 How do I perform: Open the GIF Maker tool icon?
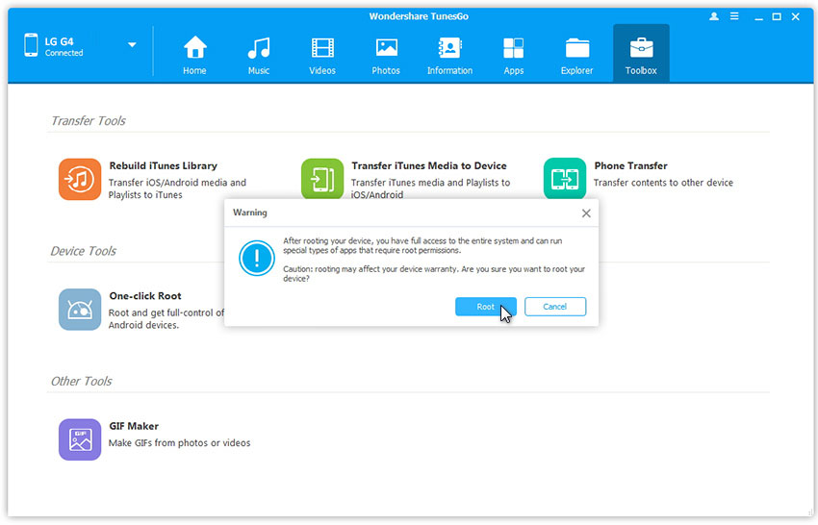click(x=80, y=439)
